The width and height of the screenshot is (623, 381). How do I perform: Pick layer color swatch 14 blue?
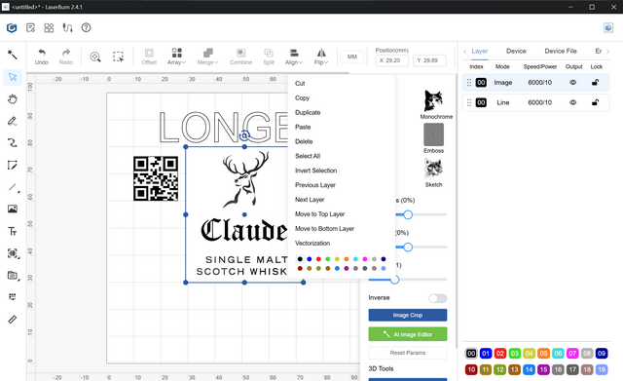tap(529, 369)
